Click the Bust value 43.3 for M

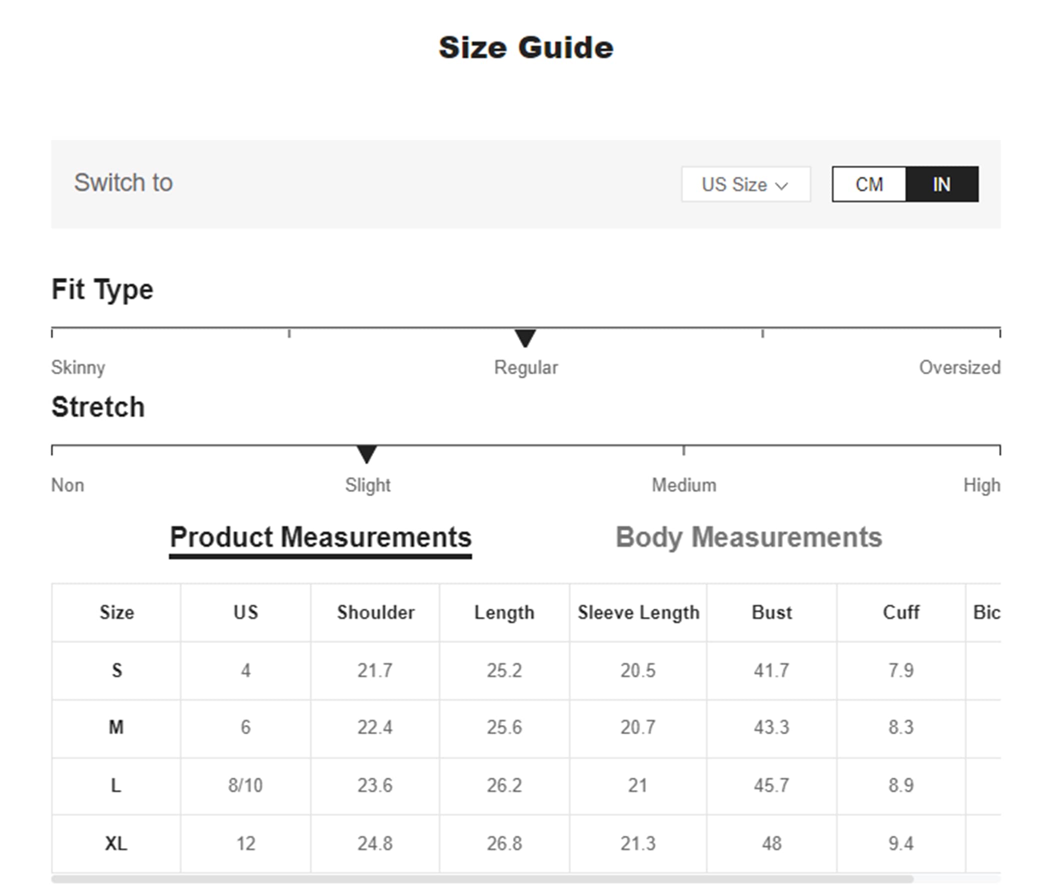(771, 727)
